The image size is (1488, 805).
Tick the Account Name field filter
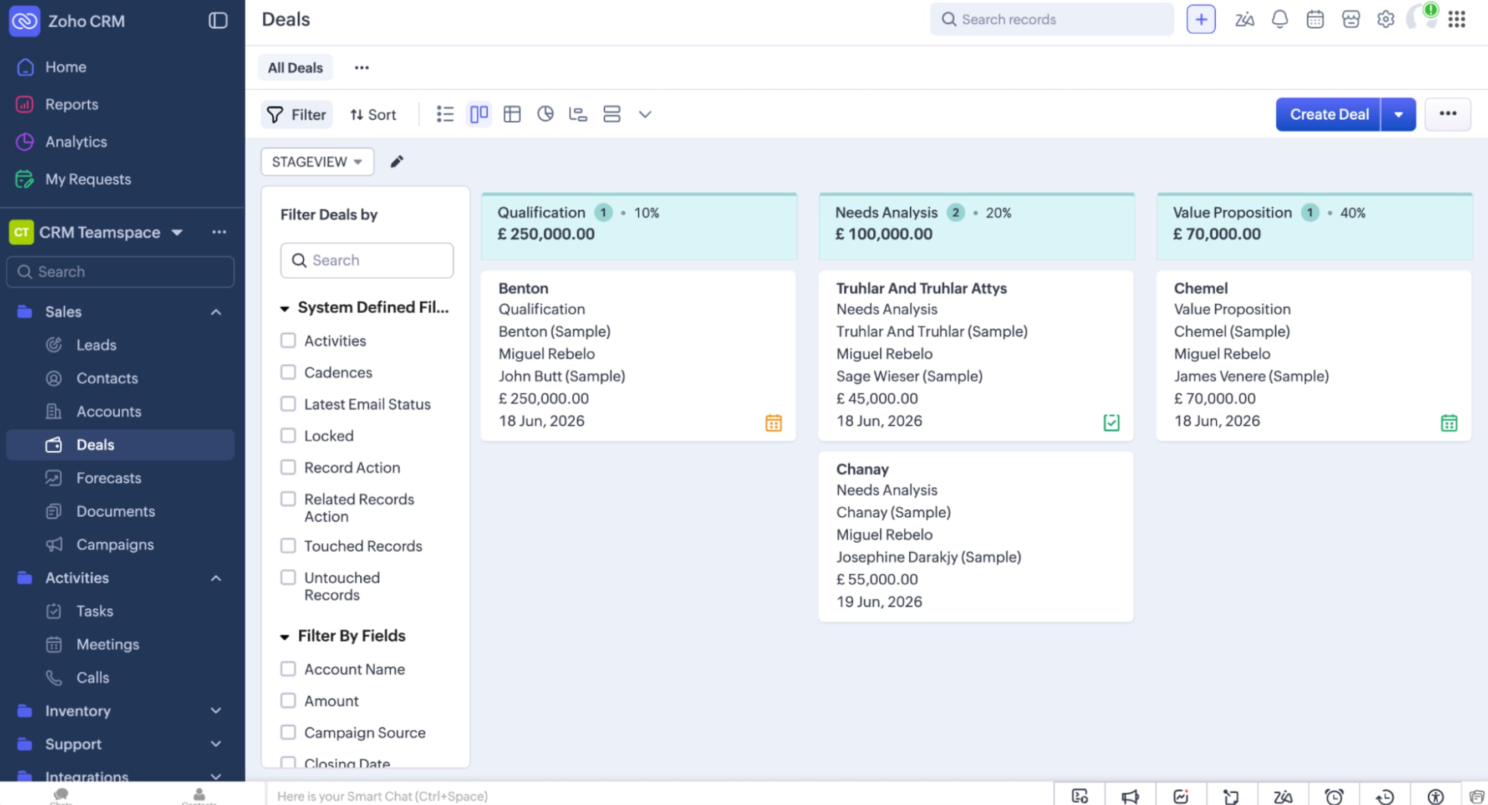coord(288,669)
